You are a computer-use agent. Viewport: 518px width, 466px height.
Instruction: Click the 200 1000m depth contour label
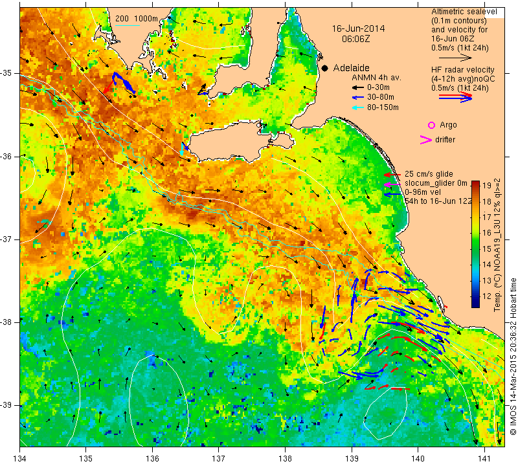click(137, 19)
